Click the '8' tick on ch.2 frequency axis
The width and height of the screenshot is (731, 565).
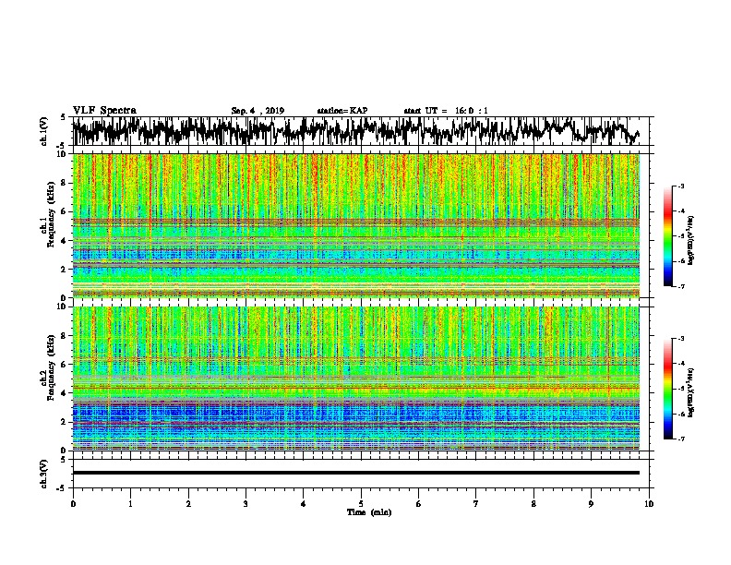coord(65,335)
